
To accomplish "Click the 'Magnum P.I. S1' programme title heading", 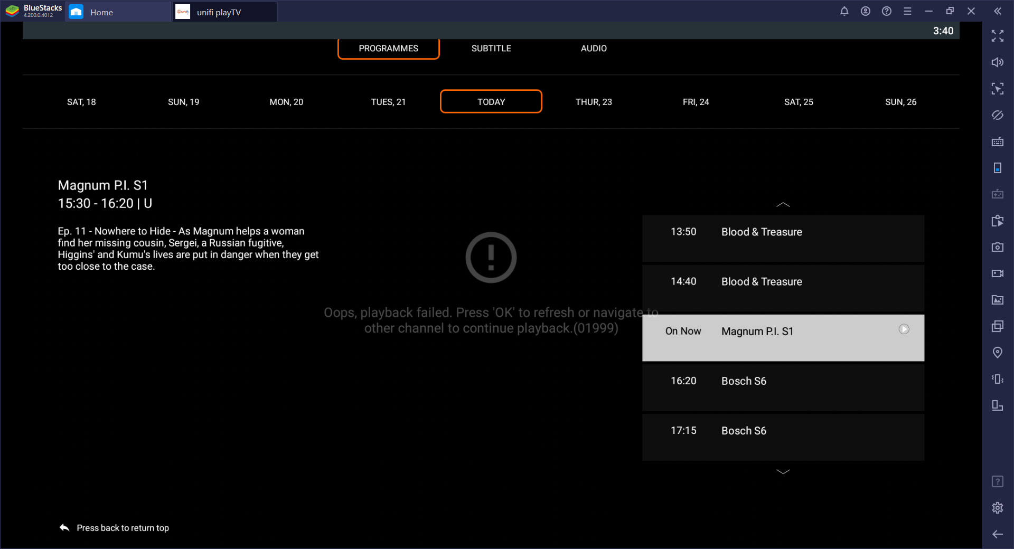I will 103,185.
